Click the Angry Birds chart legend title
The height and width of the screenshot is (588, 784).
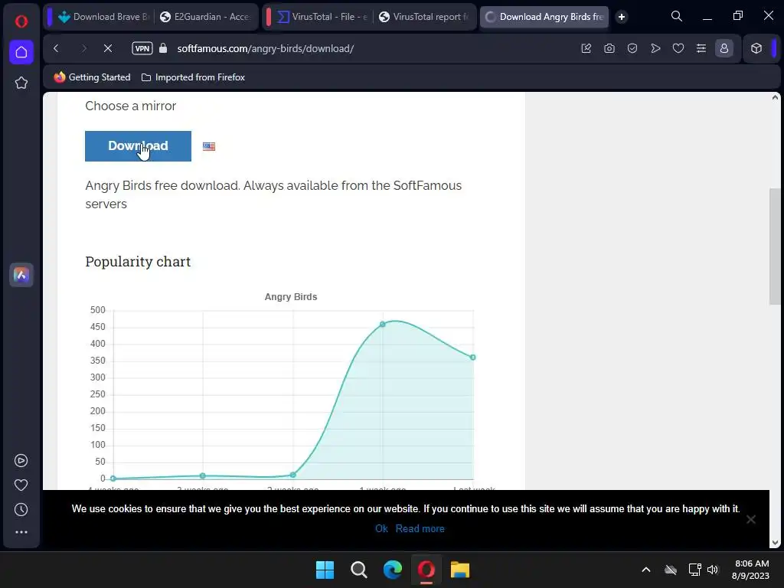point(290,297)
